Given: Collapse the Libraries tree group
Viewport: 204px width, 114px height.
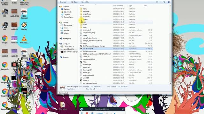Looking at the screenshot, I should pos(59,22).
